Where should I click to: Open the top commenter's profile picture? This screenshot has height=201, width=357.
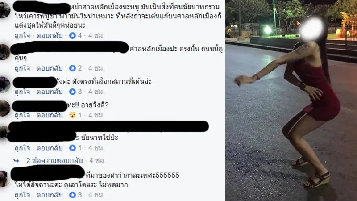coord(4,10)
